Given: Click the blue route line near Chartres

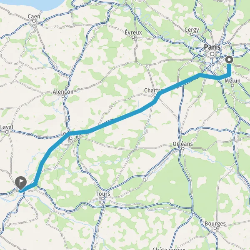Looking at the screenshot, I should [x=157, y=97].
